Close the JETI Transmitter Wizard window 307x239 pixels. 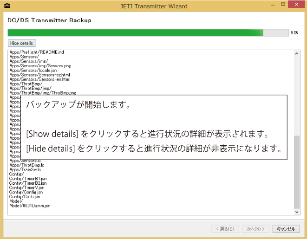click(296, 4)
